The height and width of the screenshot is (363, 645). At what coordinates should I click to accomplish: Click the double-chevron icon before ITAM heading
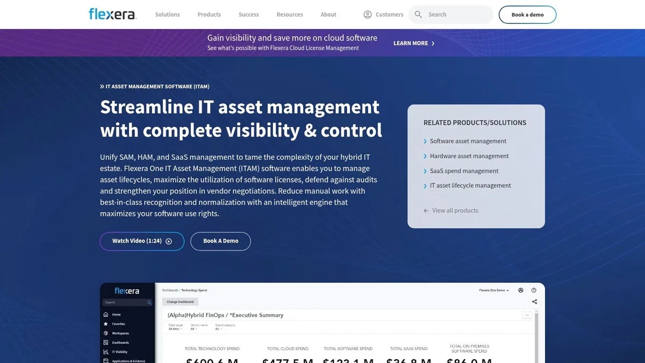[x=102, y=86]
